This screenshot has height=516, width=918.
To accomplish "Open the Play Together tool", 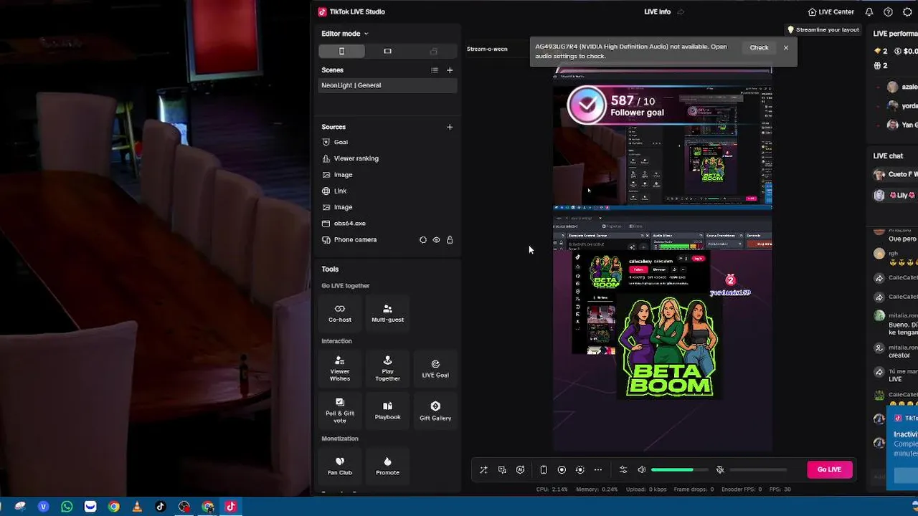I will (x=387, y=368).
